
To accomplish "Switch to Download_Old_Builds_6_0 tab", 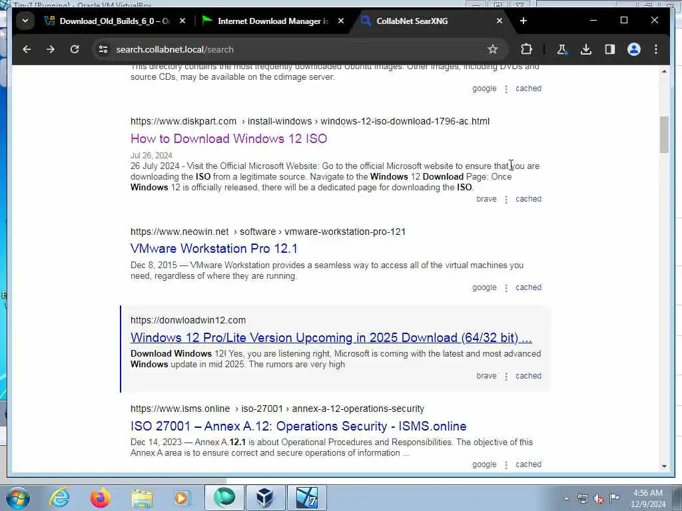I will point(115,21).
